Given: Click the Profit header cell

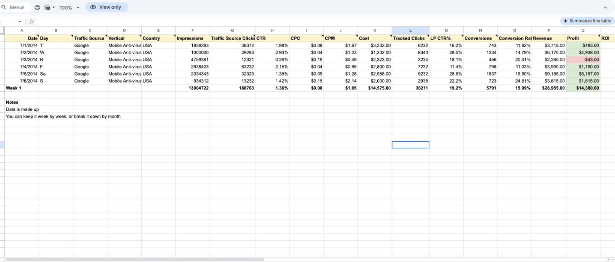Looking at the screenshot, I should click(x=583, y=38).
